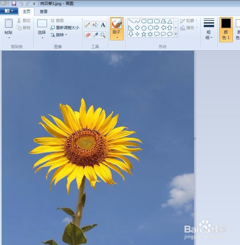240x245 pixels.
Task: Click the canvas right-edge resize handle
Action: pos(195,138)
